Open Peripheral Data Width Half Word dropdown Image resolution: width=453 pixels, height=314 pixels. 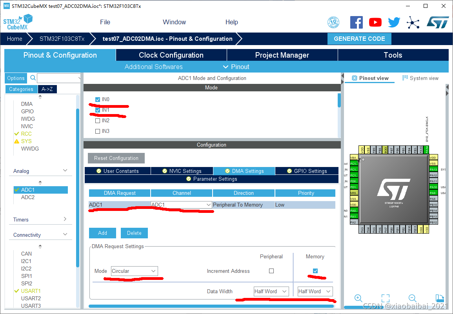(x=271, y=291)
